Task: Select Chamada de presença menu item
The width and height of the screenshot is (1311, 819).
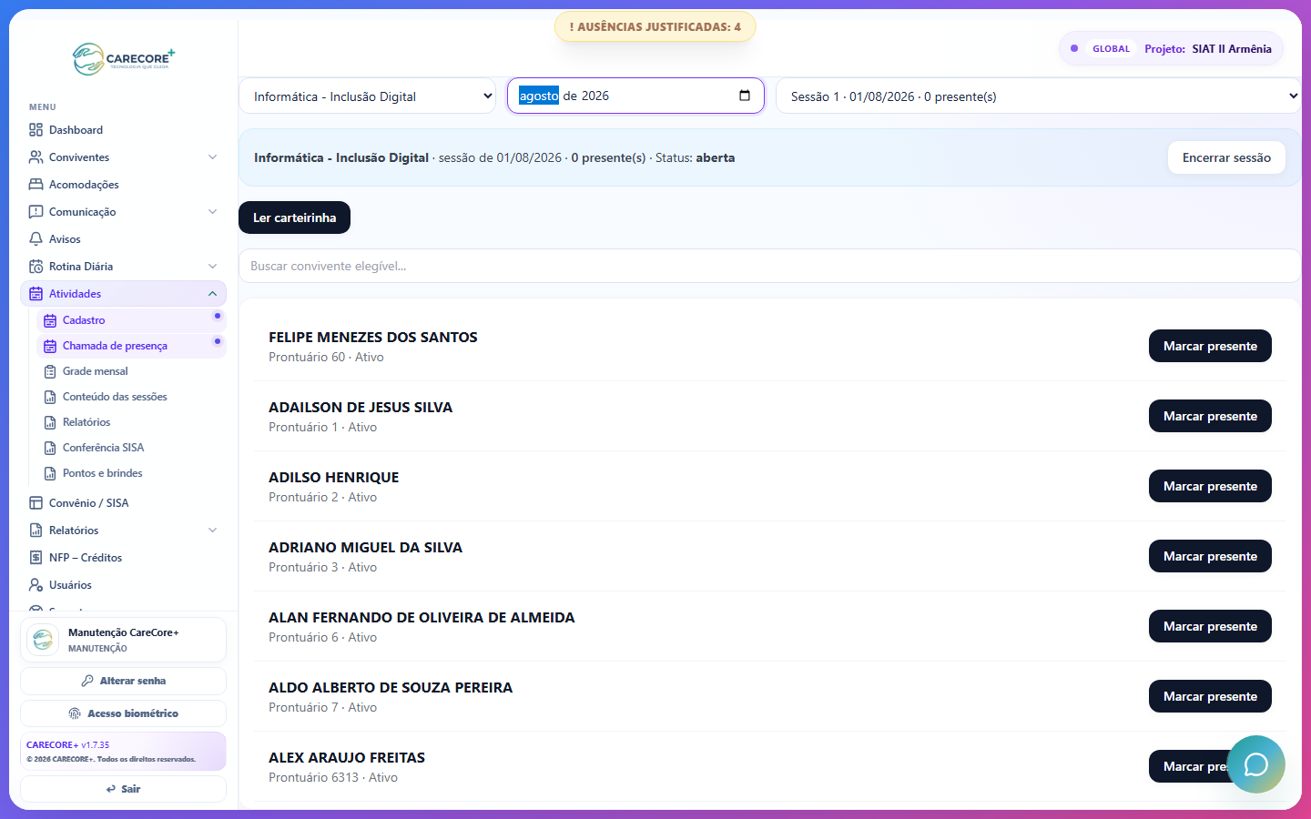Action: click(131, 346)
